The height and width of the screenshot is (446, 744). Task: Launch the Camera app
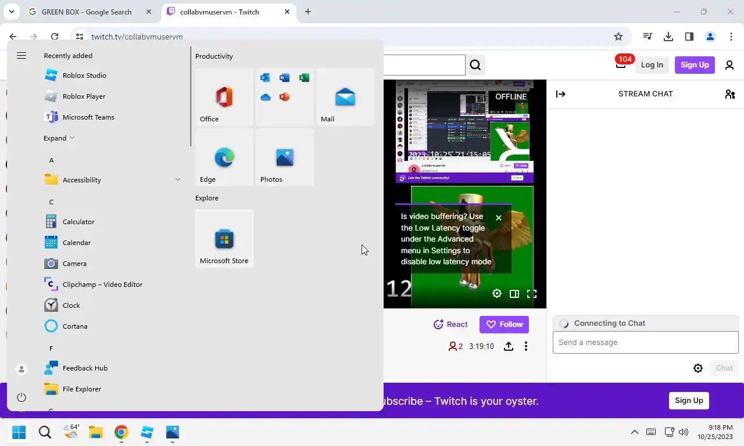(112, 264)
